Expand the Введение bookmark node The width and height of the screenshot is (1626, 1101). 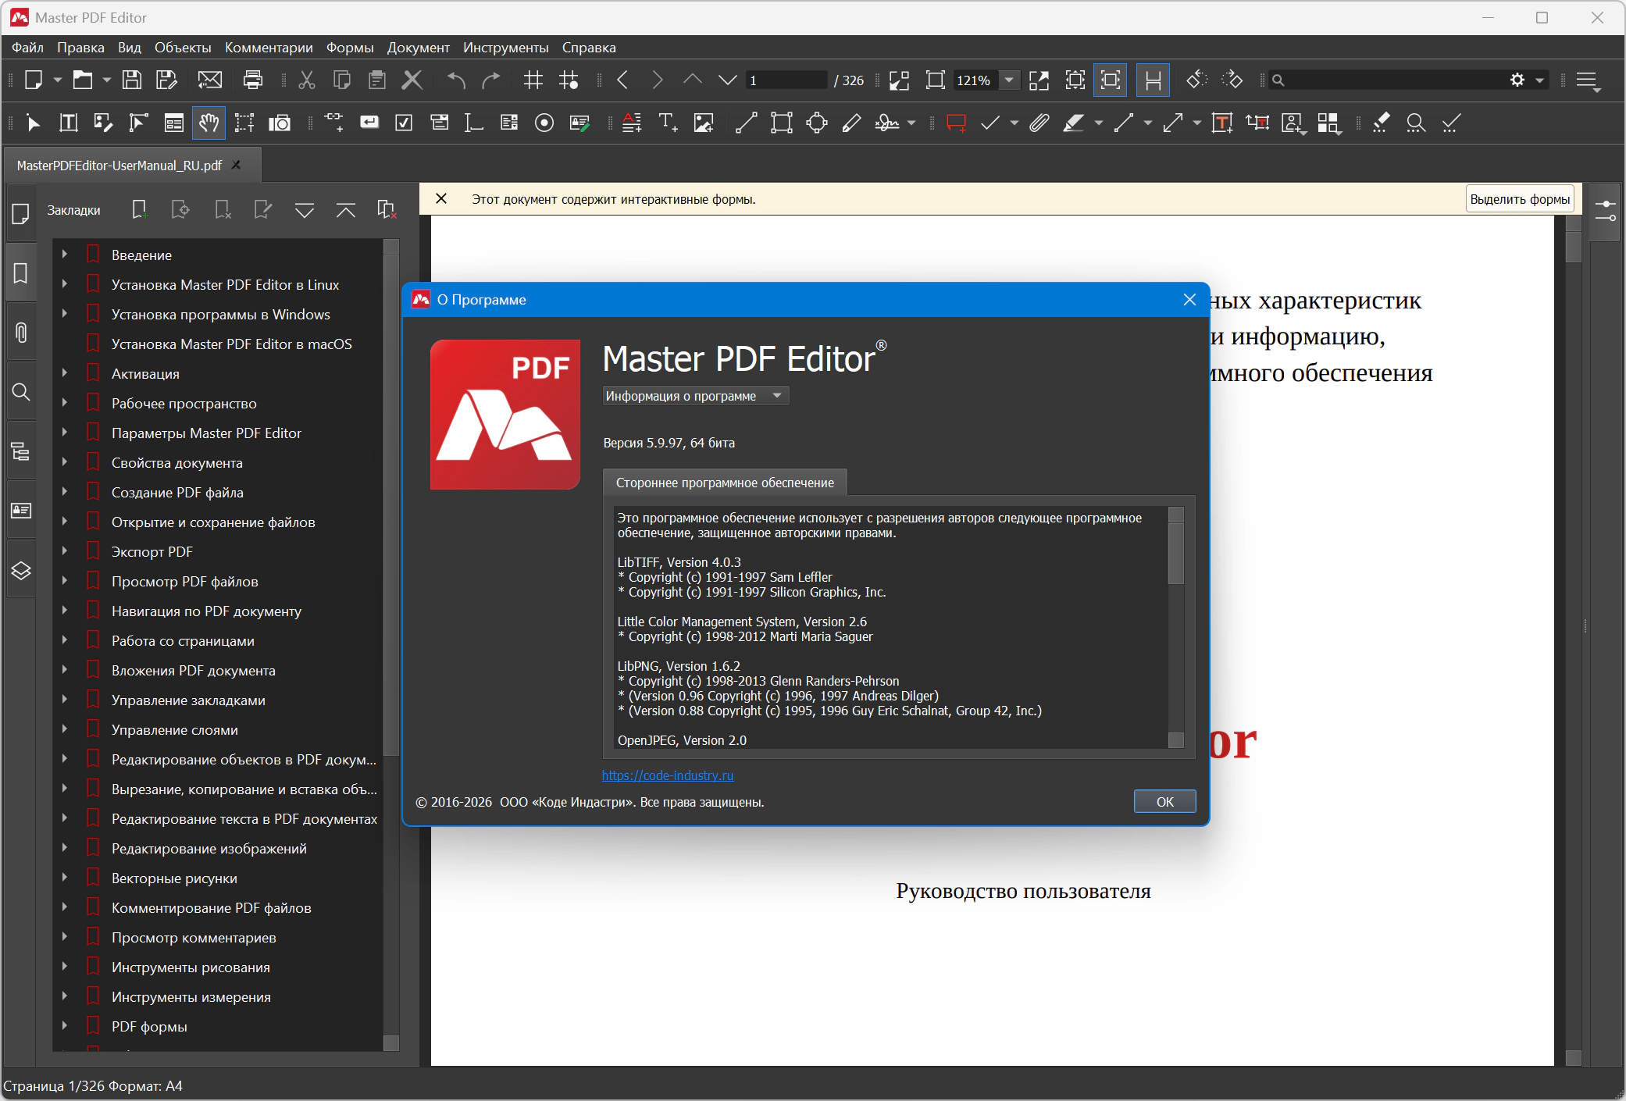pos(65,255)
